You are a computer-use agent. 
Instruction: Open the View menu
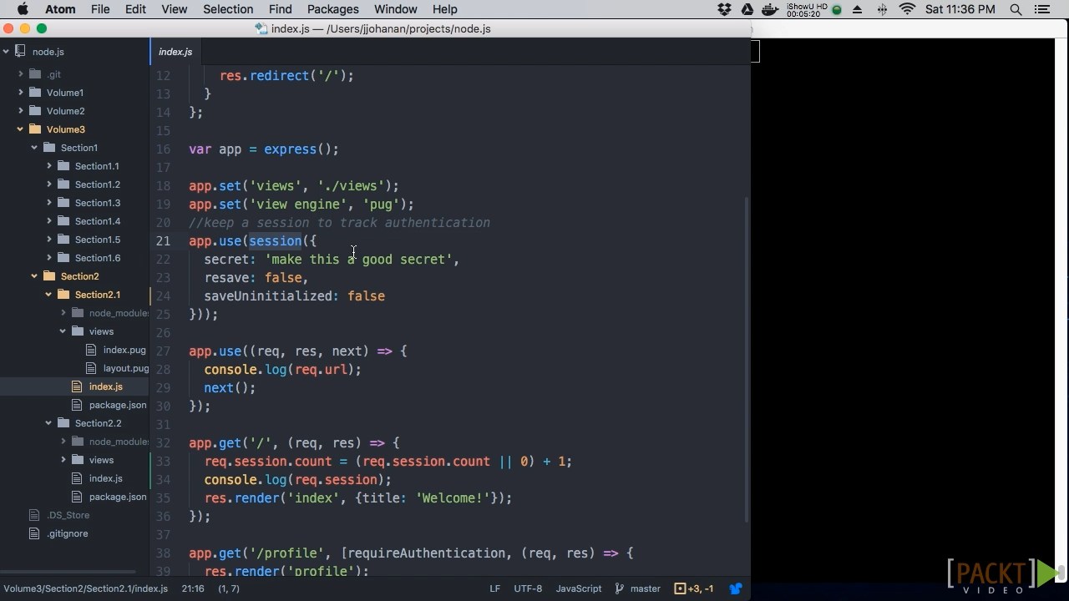tap(174, 9)
